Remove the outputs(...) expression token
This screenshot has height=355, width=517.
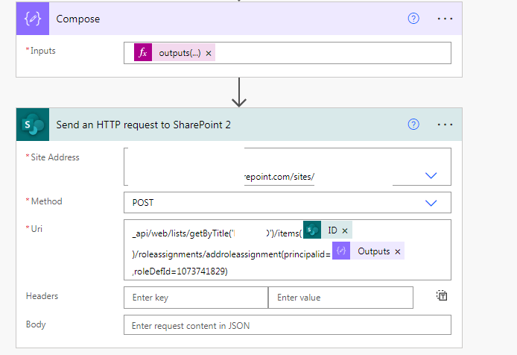click(209, 54)
